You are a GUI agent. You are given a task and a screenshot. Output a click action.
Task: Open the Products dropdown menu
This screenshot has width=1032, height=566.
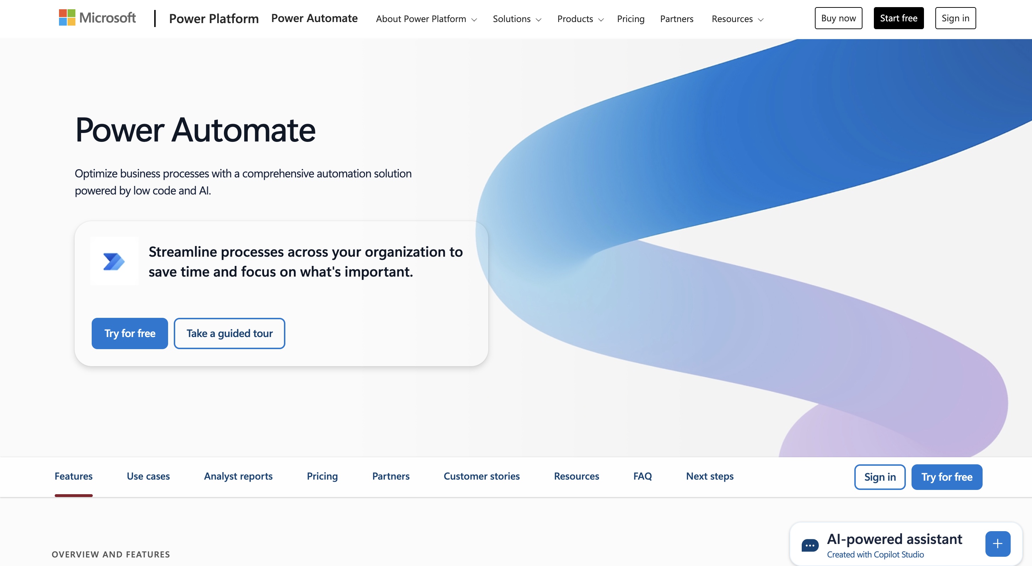[x=580, y=19]
